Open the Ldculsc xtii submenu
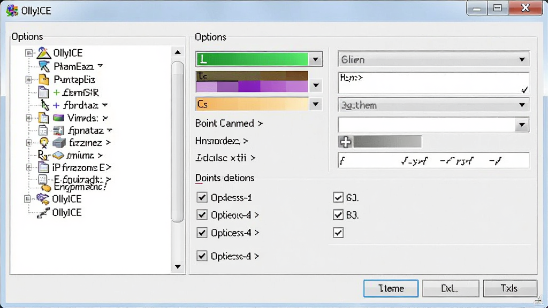 (225, 158)
